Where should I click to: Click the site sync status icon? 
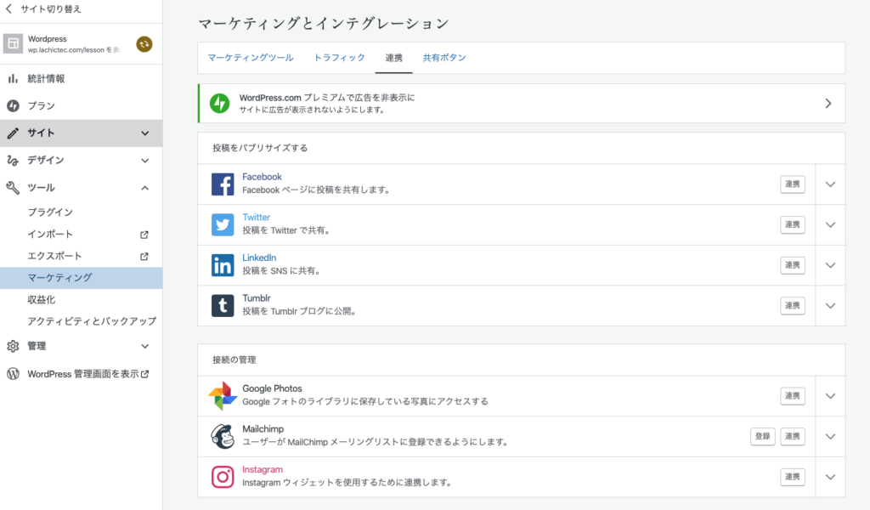pyautogui.click(x=144, y=44)
